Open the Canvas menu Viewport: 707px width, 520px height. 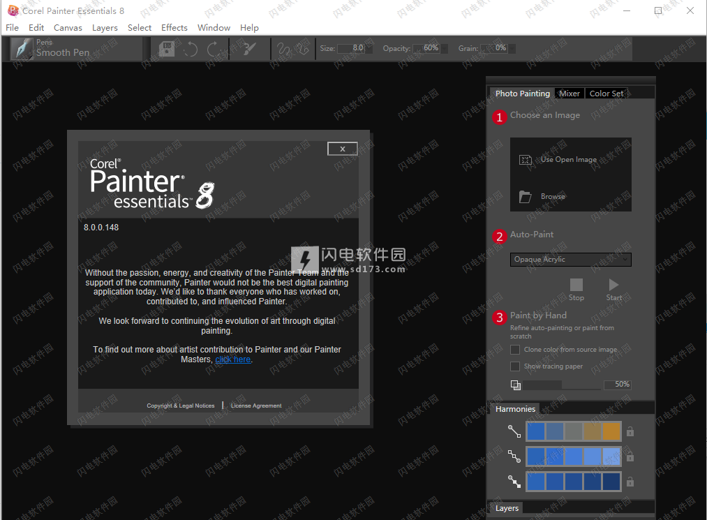pyautogui.click(x=68, y=28)
